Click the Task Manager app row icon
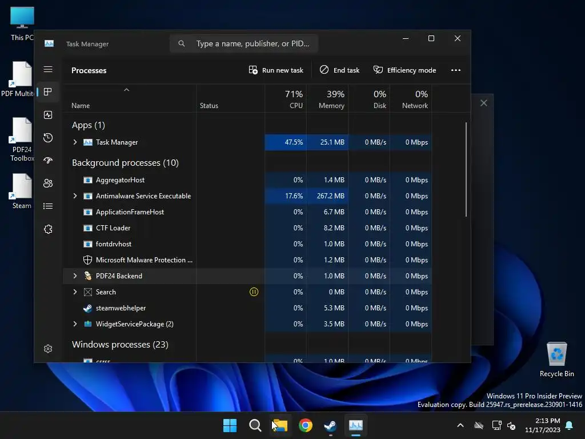Screen dimensions: 585x439 [87, 142]
